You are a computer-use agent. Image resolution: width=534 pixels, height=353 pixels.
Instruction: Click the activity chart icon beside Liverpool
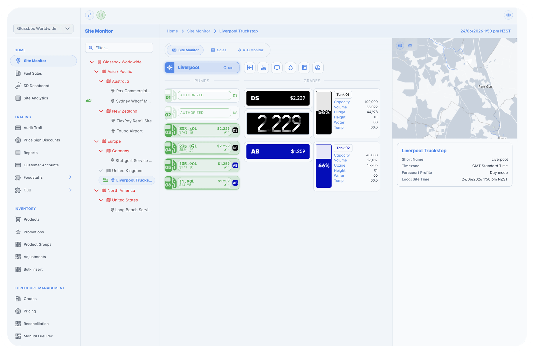250,68
